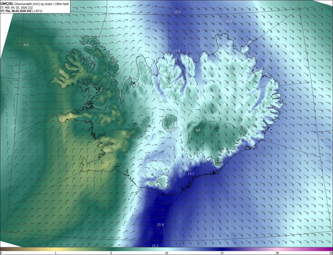Click the 13.5 value at the top of the map
This screenshot has width=333, height=255.
pos(177,12)
